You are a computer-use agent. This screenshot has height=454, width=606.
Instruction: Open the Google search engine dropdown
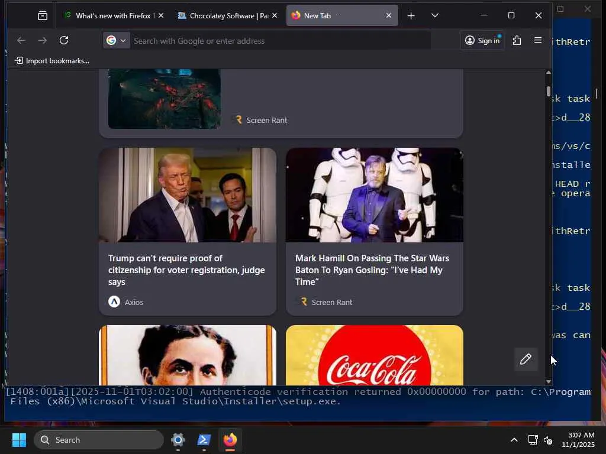click(x=117, y=41)
